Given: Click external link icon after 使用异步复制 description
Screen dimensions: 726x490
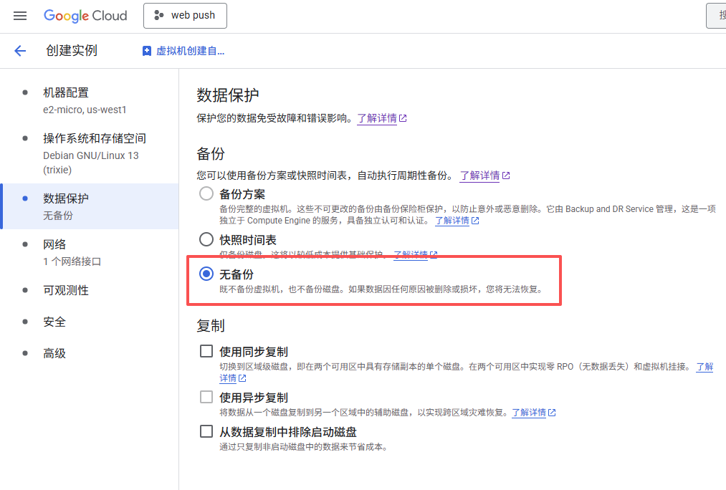Looking at the screenshot, I should click(x=552, y=413).
